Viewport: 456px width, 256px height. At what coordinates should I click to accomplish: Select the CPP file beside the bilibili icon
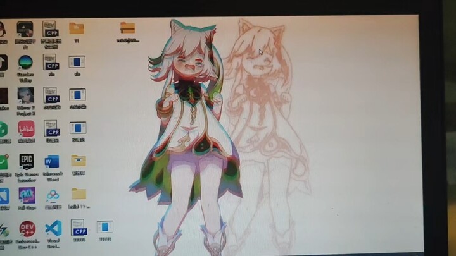click(51, 128)
